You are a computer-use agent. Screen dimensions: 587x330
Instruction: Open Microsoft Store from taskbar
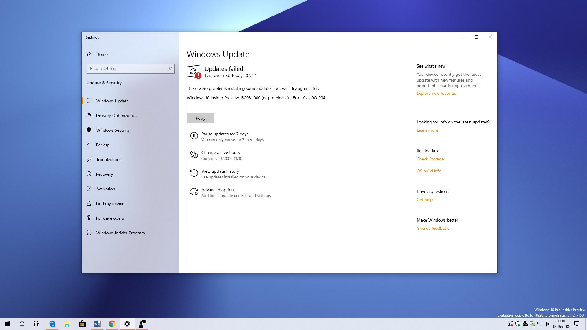click(82, 324)
